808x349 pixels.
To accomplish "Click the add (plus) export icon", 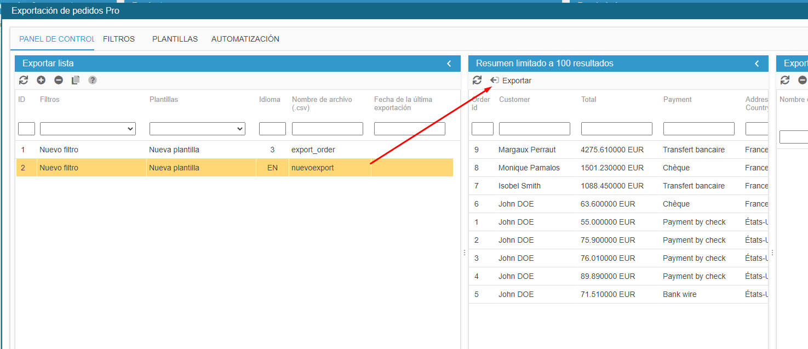I will tap(41, 81).
